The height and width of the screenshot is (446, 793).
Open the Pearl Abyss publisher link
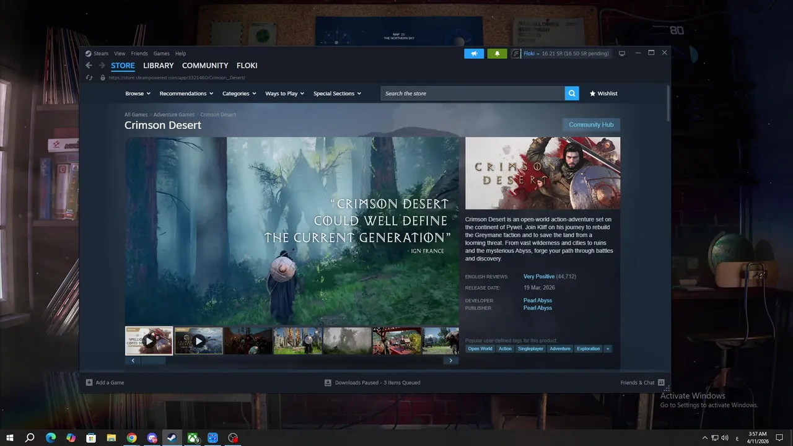pos(538,308)
